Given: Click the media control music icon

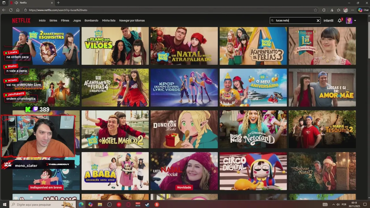Looking at the screenshot, I should (332, 10).
